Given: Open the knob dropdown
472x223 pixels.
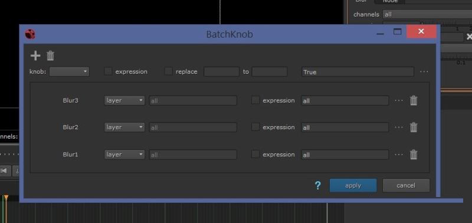Looking at the screenshot, I should [x=69, y=71].
